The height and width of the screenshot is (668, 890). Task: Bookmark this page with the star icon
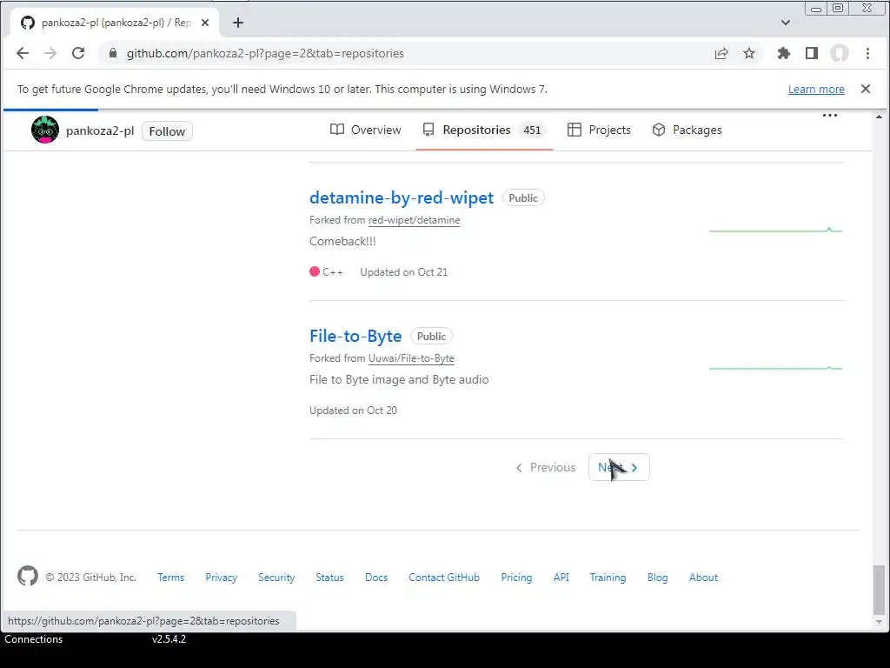coord(749,53)
